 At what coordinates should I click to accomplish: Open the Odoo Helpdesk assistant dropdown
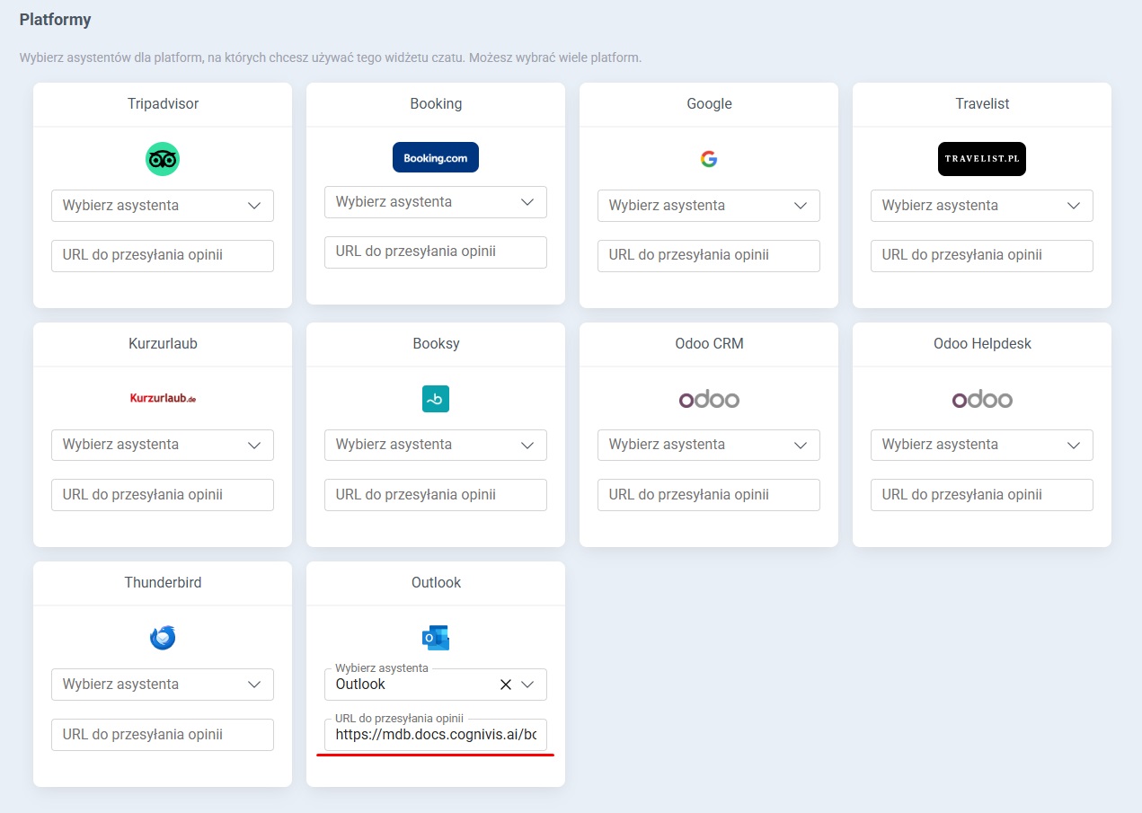(981, 445)
